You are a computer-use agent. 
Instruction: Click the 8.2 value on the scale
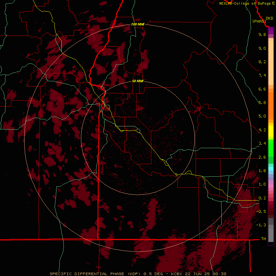point(262,62)
